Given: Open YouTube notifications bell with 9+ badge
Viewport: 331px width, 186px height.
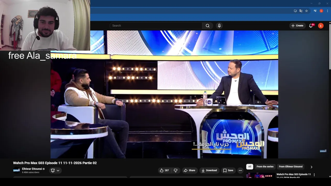Looking at the screenshot, I should [311, 26].
